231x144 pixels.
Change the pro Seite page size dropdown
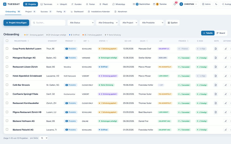pos(44,138)
